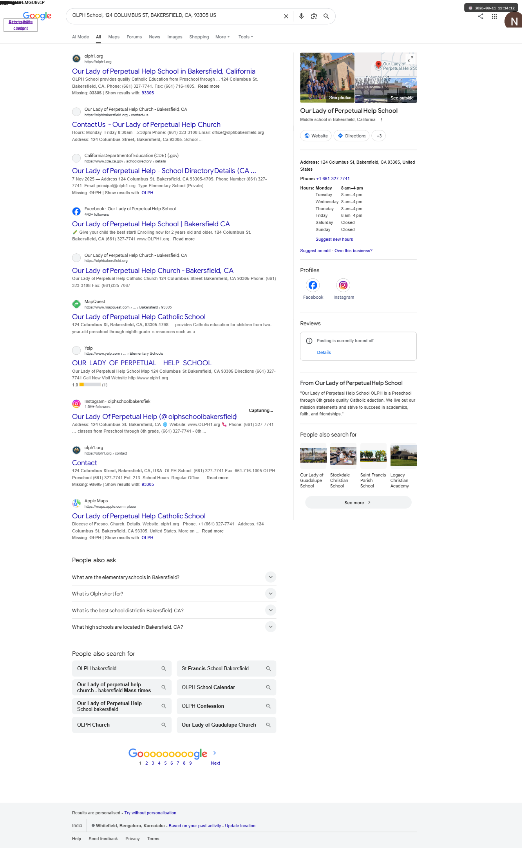Click the 'Suggest new hours' link
Image resolution: width=528 pixels, height=848 pixels.
pyautogui.click(x=334, y=240)
